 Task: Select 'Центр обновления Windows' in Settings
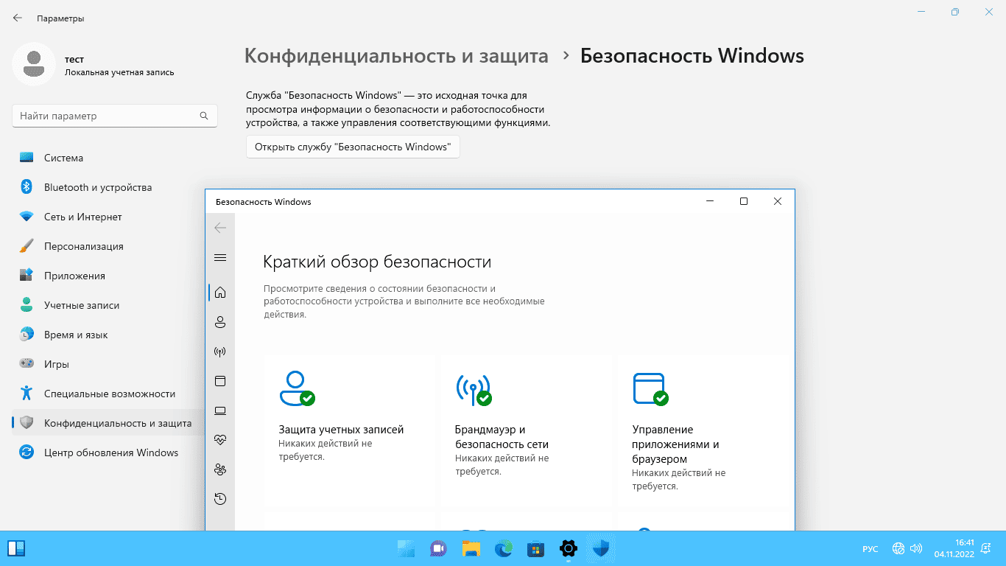(x=108, y=453)
